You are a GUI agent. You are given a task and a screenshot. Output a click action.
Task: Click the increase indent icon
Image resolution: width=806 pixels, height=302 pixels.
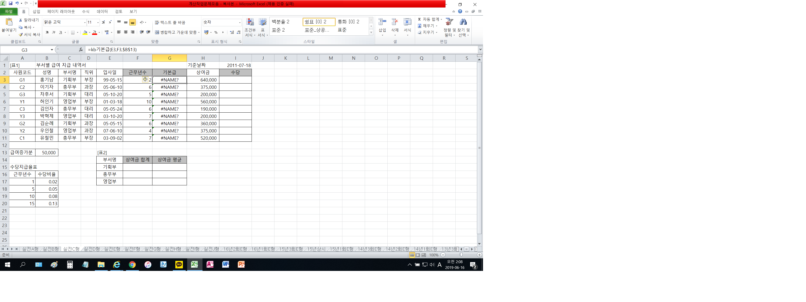148,32
